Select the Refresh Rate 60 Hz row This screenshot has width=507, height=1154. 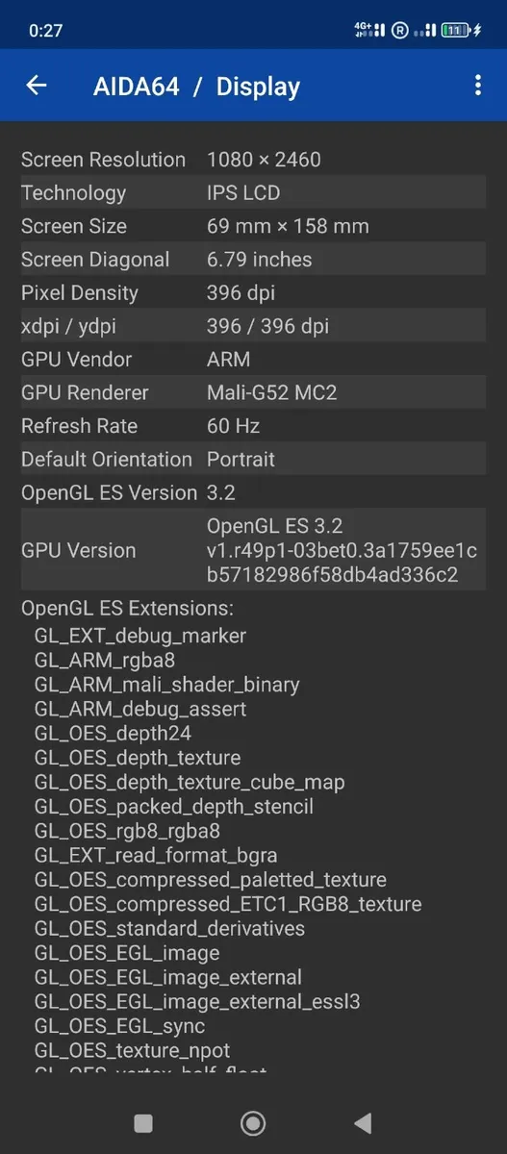[x=253, y=426]
